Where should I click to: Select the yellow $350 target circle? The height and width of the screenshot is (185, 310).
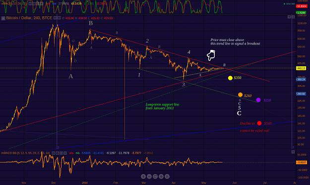230,78
